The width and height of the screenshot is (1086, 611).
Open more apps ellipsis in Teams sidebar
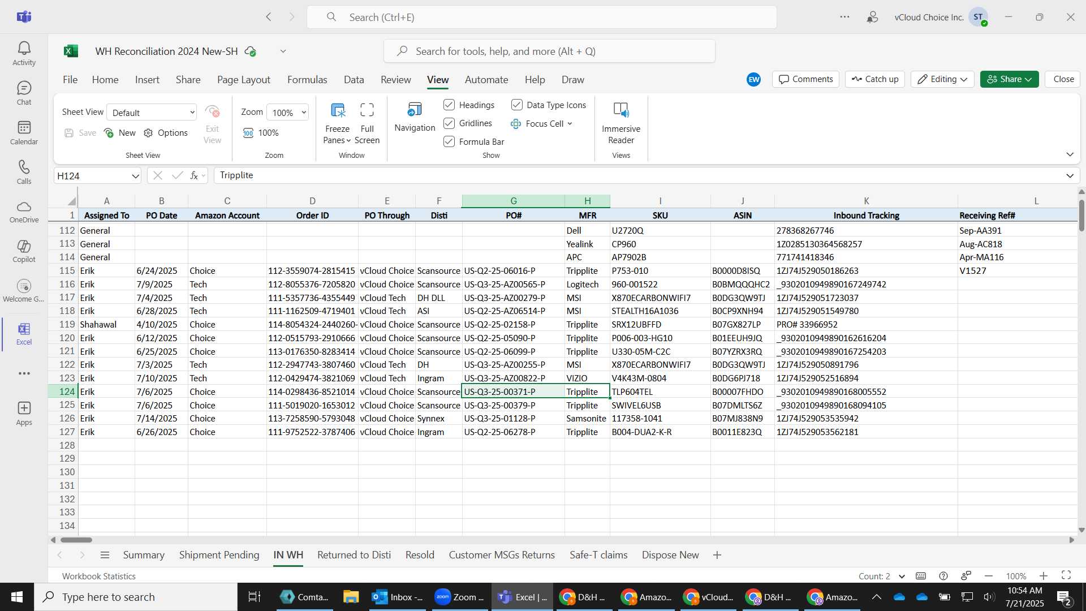point(24,373)
